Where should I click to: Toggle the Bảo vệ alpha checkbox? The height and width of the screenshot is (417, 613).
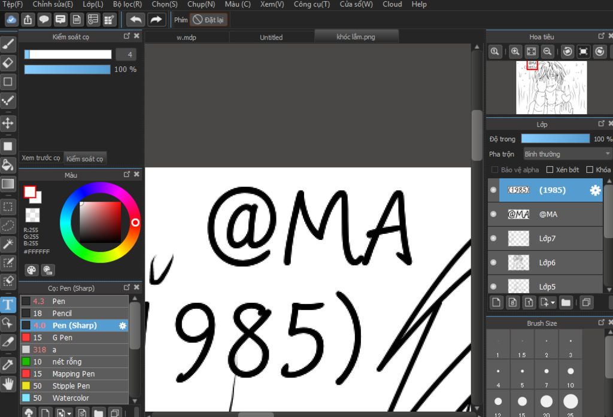click(494, 170)
